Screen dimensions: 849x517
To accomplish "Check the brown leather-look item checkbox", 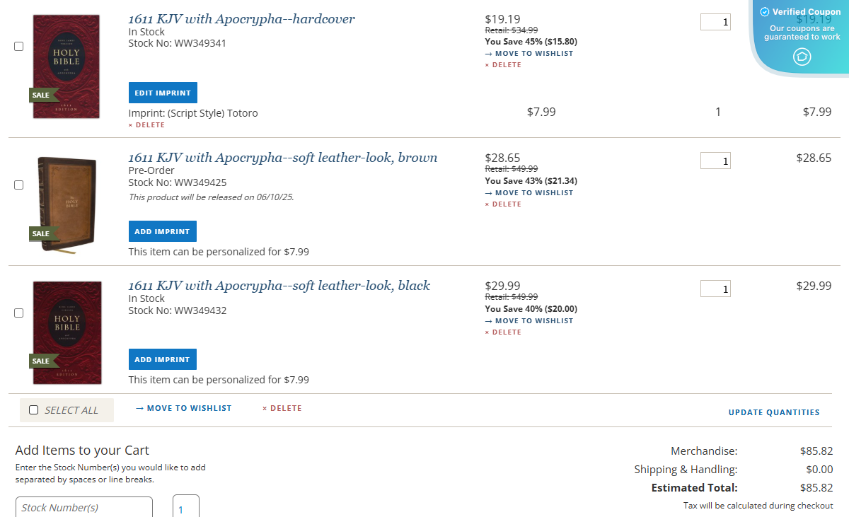I will (x=19, y=185).
